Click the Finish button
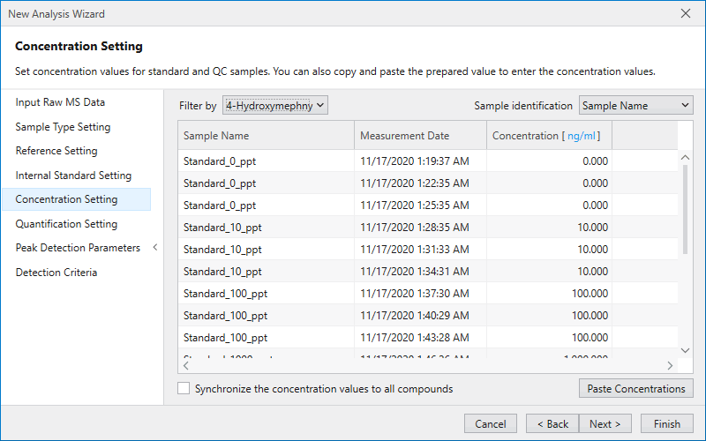The height and width of the screenshot is (441, 706). point(666,424)
